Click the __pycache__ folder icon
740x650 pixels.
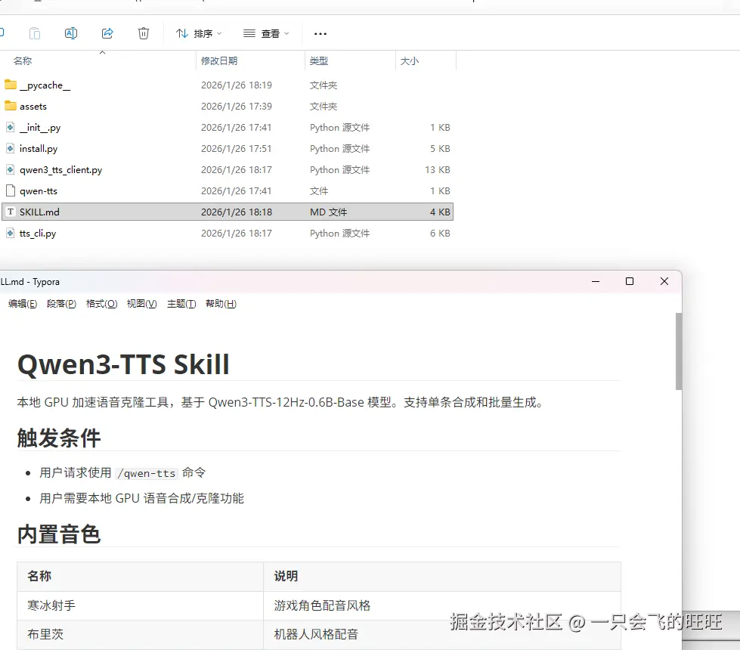11,85
